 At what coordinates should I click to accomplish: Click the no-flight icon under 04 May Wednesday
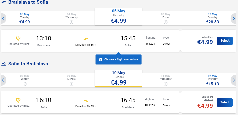pos(71,22)
